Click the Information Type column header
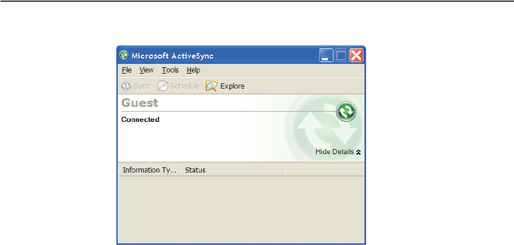514x245 pixels. pos(149,170)
